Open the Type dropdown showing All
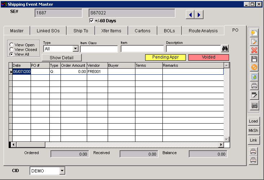This screenshot has height=180, width=264. tap(75, 49)
